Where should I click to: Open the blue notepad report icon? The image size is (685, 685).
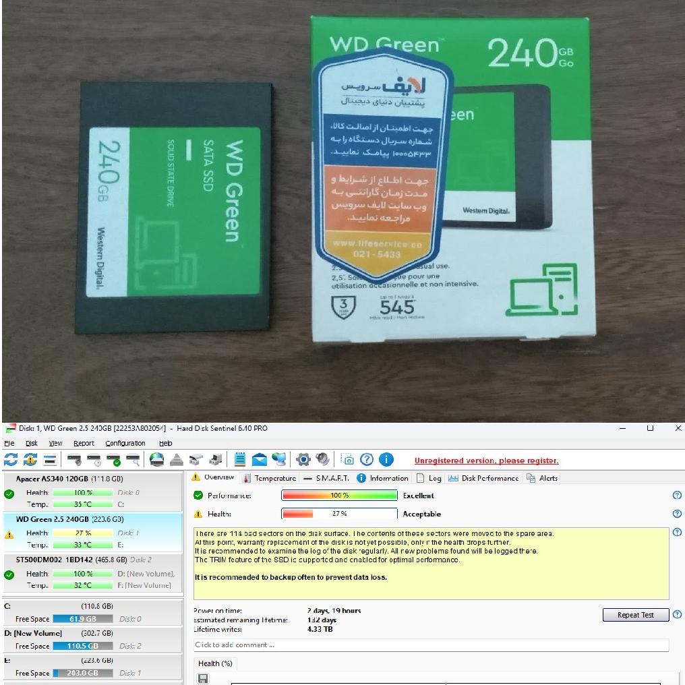tap(239, 460)
